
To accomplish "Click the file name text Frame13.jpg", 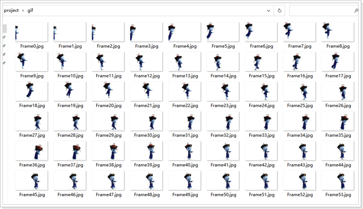I will pyautogui.click(x=185, y=76).
